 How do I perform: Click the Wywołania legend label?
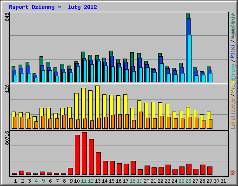pos(233,26)
